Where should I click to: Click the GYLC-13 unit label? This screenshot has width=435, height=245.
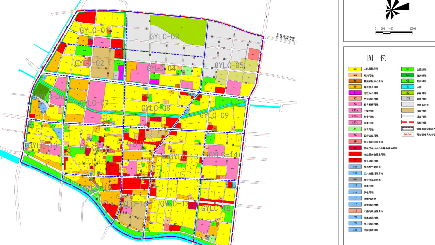pyautogui.click(x=184, y=157)
